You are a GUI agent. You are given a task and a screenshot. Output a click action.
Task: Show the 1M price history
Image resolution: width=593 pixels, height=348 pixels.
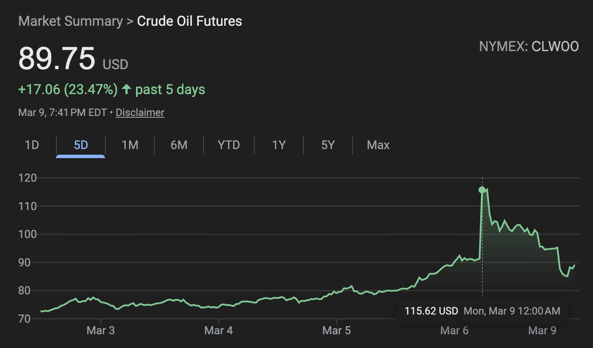pyautogui.click(x=130, y=145)
